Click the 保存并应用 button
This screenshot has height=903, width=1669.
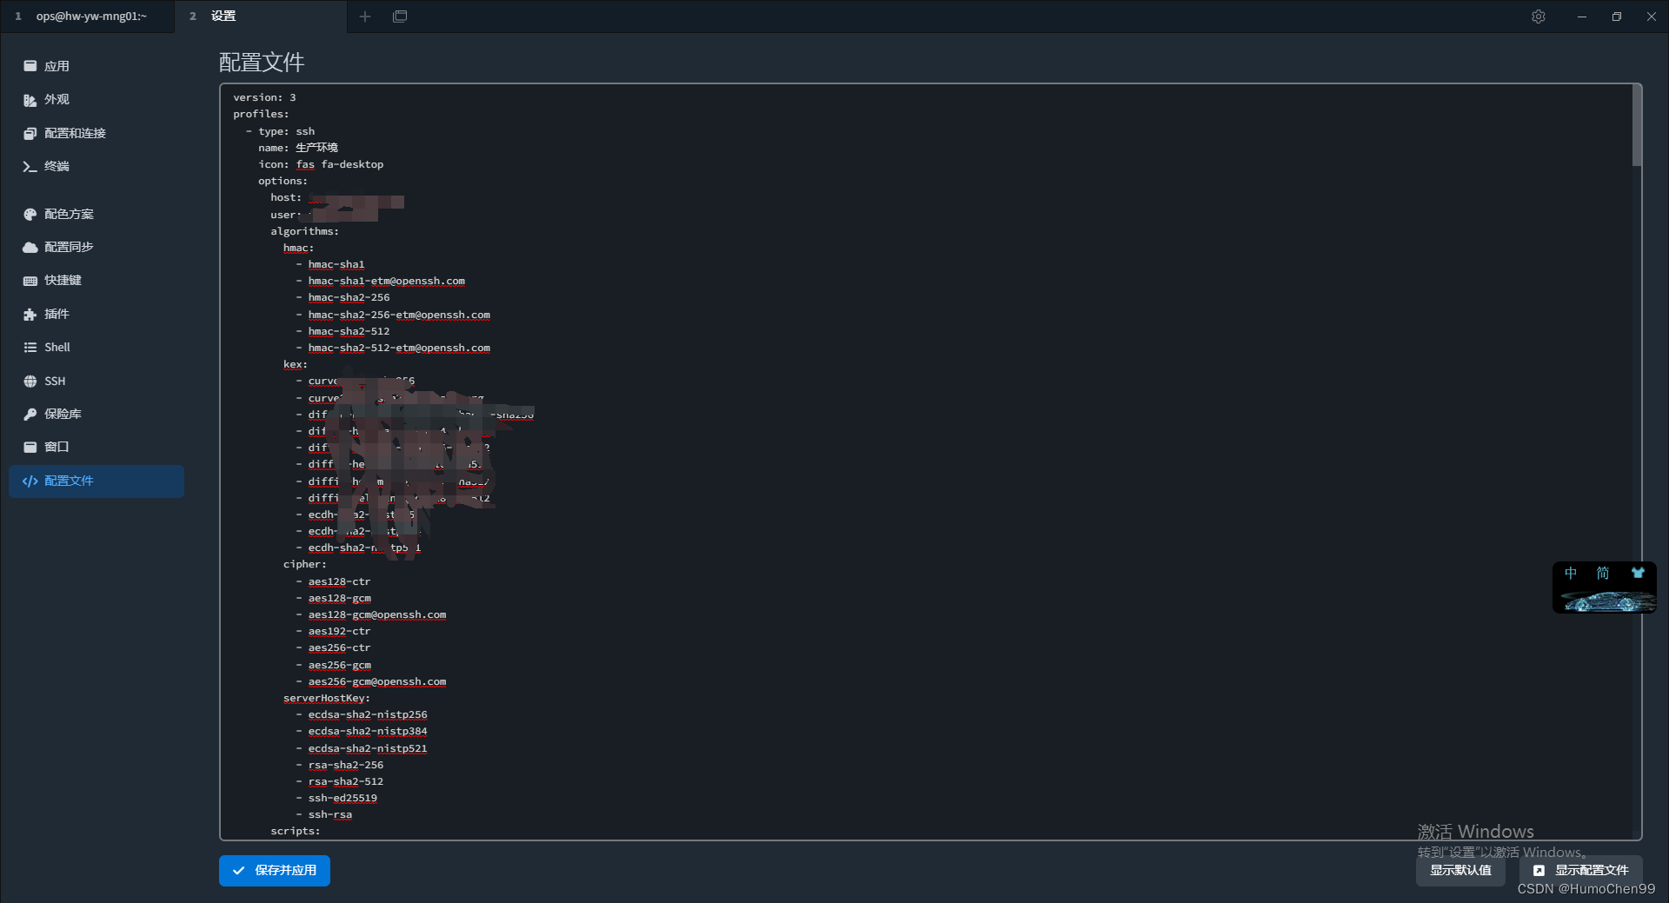click(x=275, y=871)
